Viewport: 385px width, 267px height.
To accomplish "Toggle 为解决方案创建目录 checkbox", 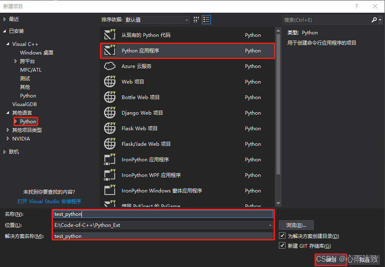I will [282, 235].
